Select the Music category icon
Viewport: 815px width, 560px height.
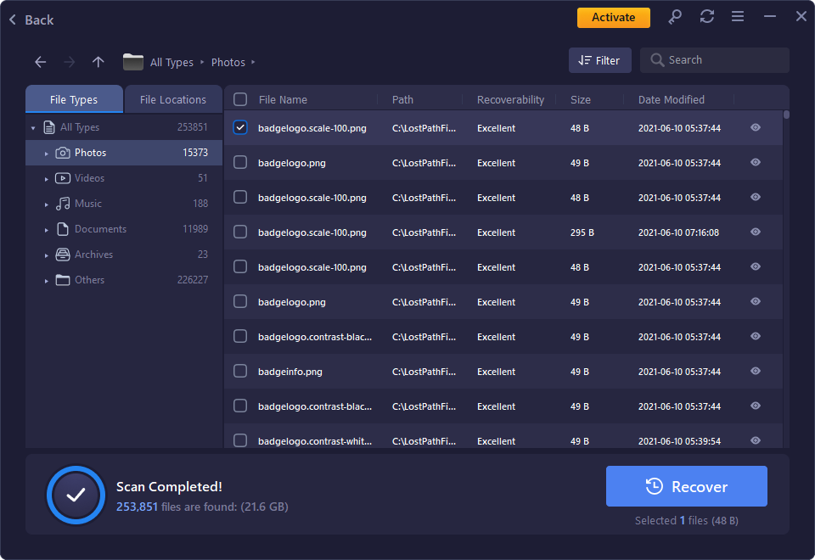point(64,203)
